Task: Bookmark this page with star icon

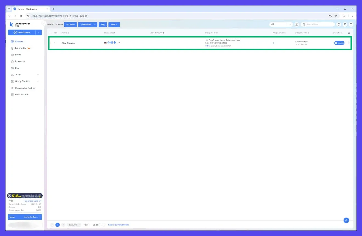Action: [336, 16]
